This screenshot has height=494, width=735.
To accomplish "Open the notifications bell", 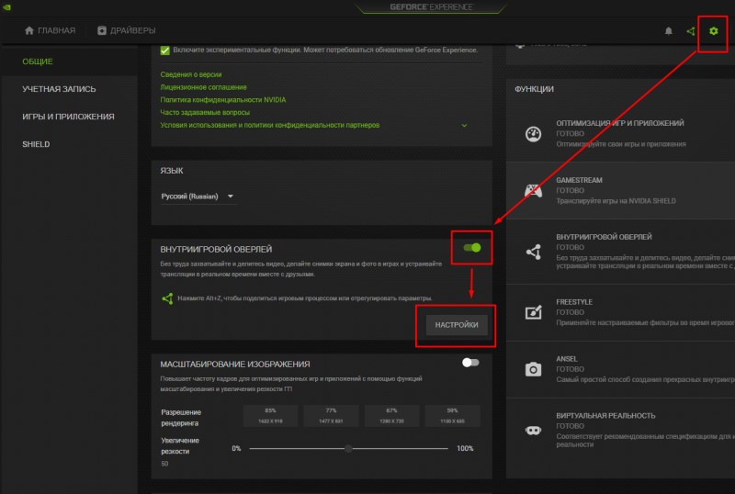I will (669, 31).
